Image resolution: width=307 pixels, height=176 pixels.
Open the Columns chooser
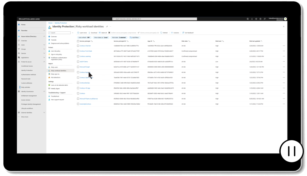175,33
